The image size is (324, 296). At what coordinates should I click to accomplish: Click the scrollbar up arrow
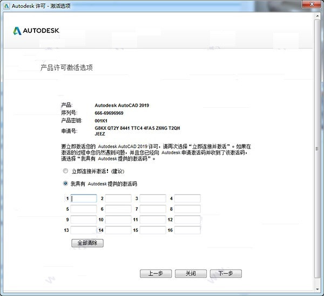(x=318, y=16)
